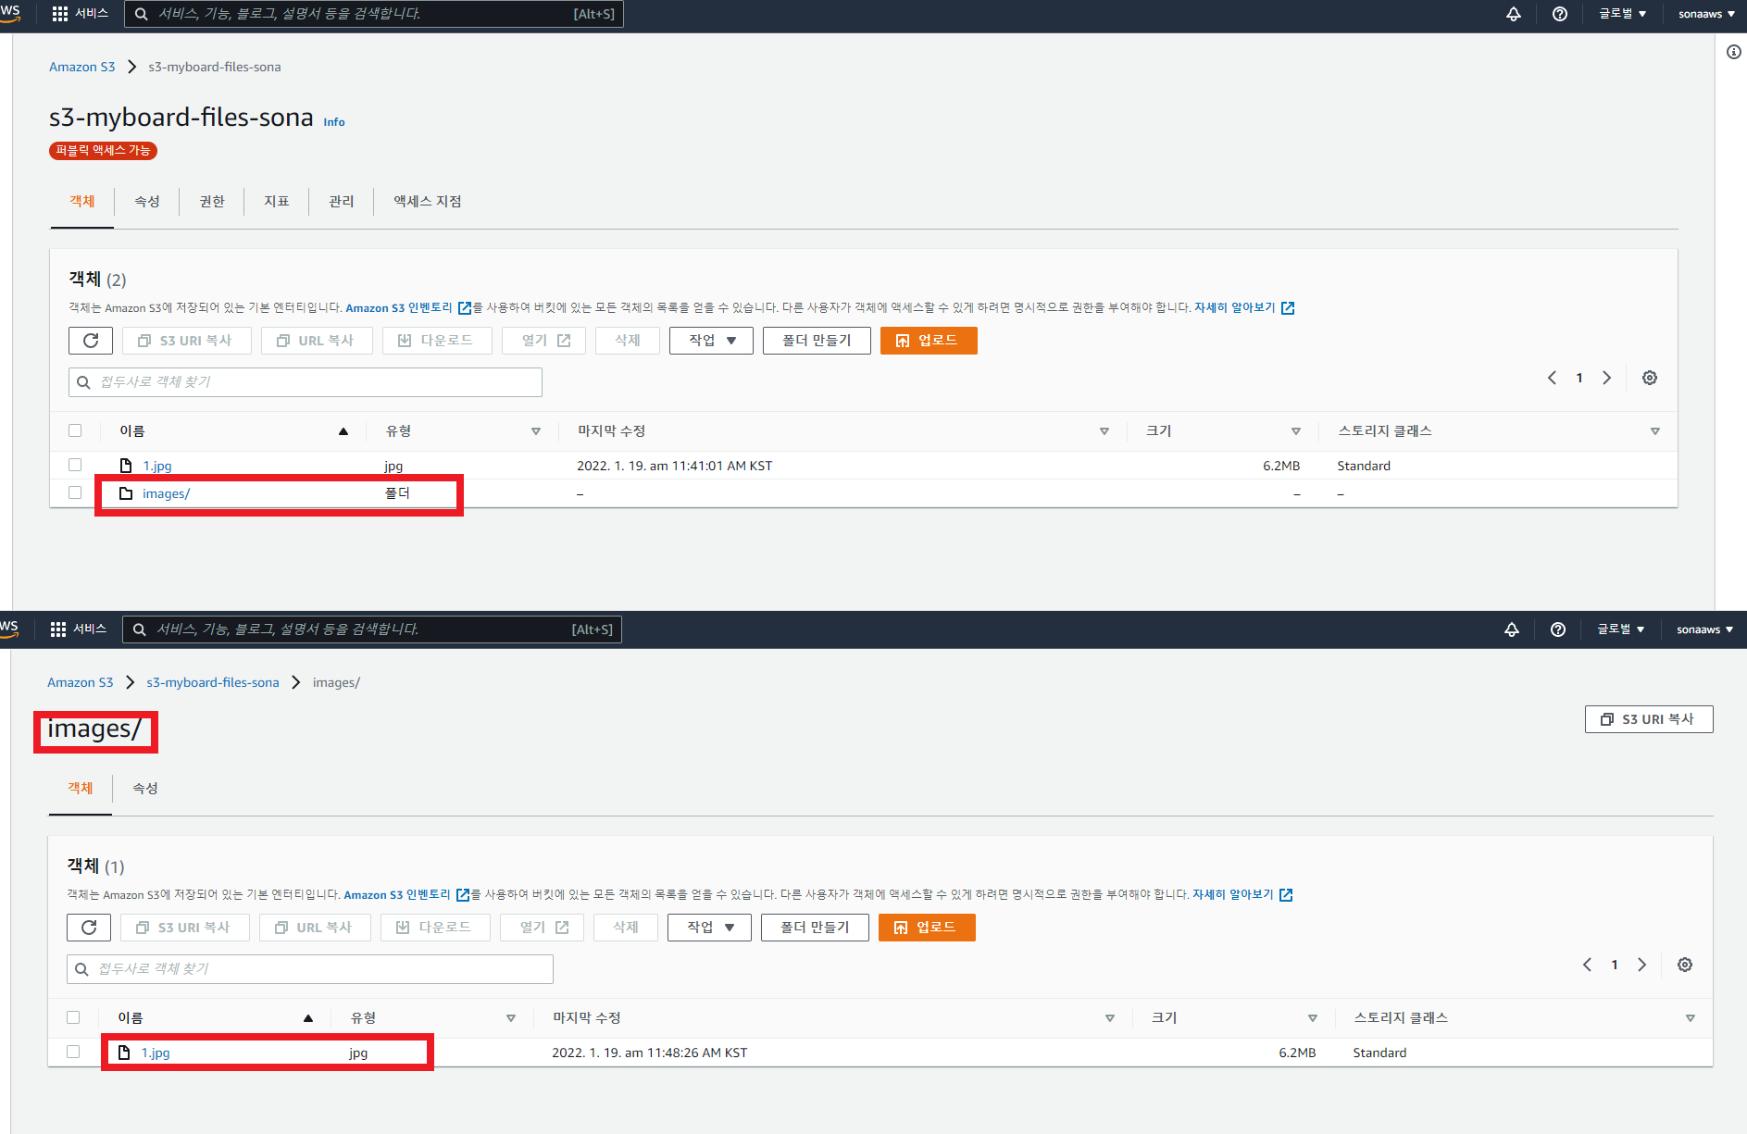This screenshot has width=1747, height=1134.
Task: Check the 1.jpg row in bucket root
Action: pyautogui.click(x=75, y=465)
